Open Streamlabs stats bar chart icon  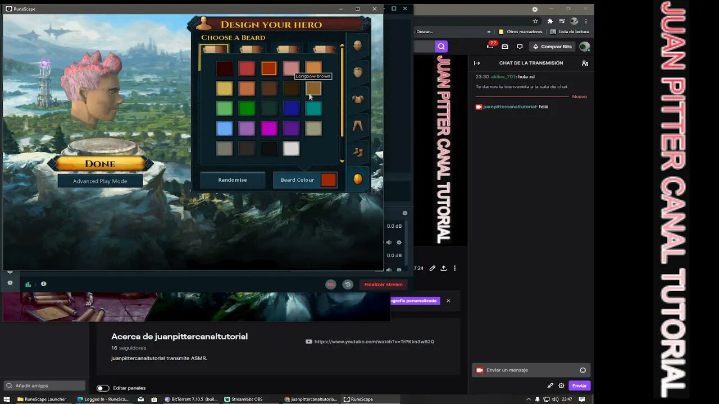tap(28, 284)
